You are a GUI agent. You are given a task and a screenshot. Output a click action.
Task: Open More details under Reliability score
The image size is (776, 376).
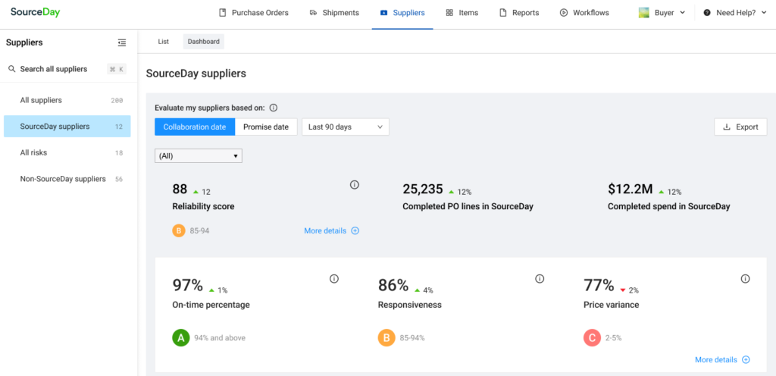[x=331, y=230]
